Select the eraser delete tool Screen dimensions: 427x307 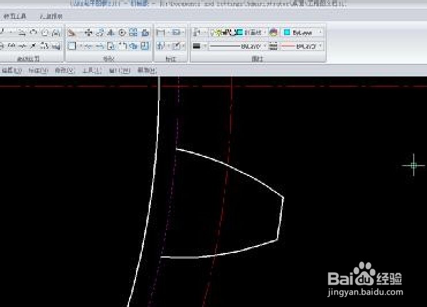[x=71, y=33]
